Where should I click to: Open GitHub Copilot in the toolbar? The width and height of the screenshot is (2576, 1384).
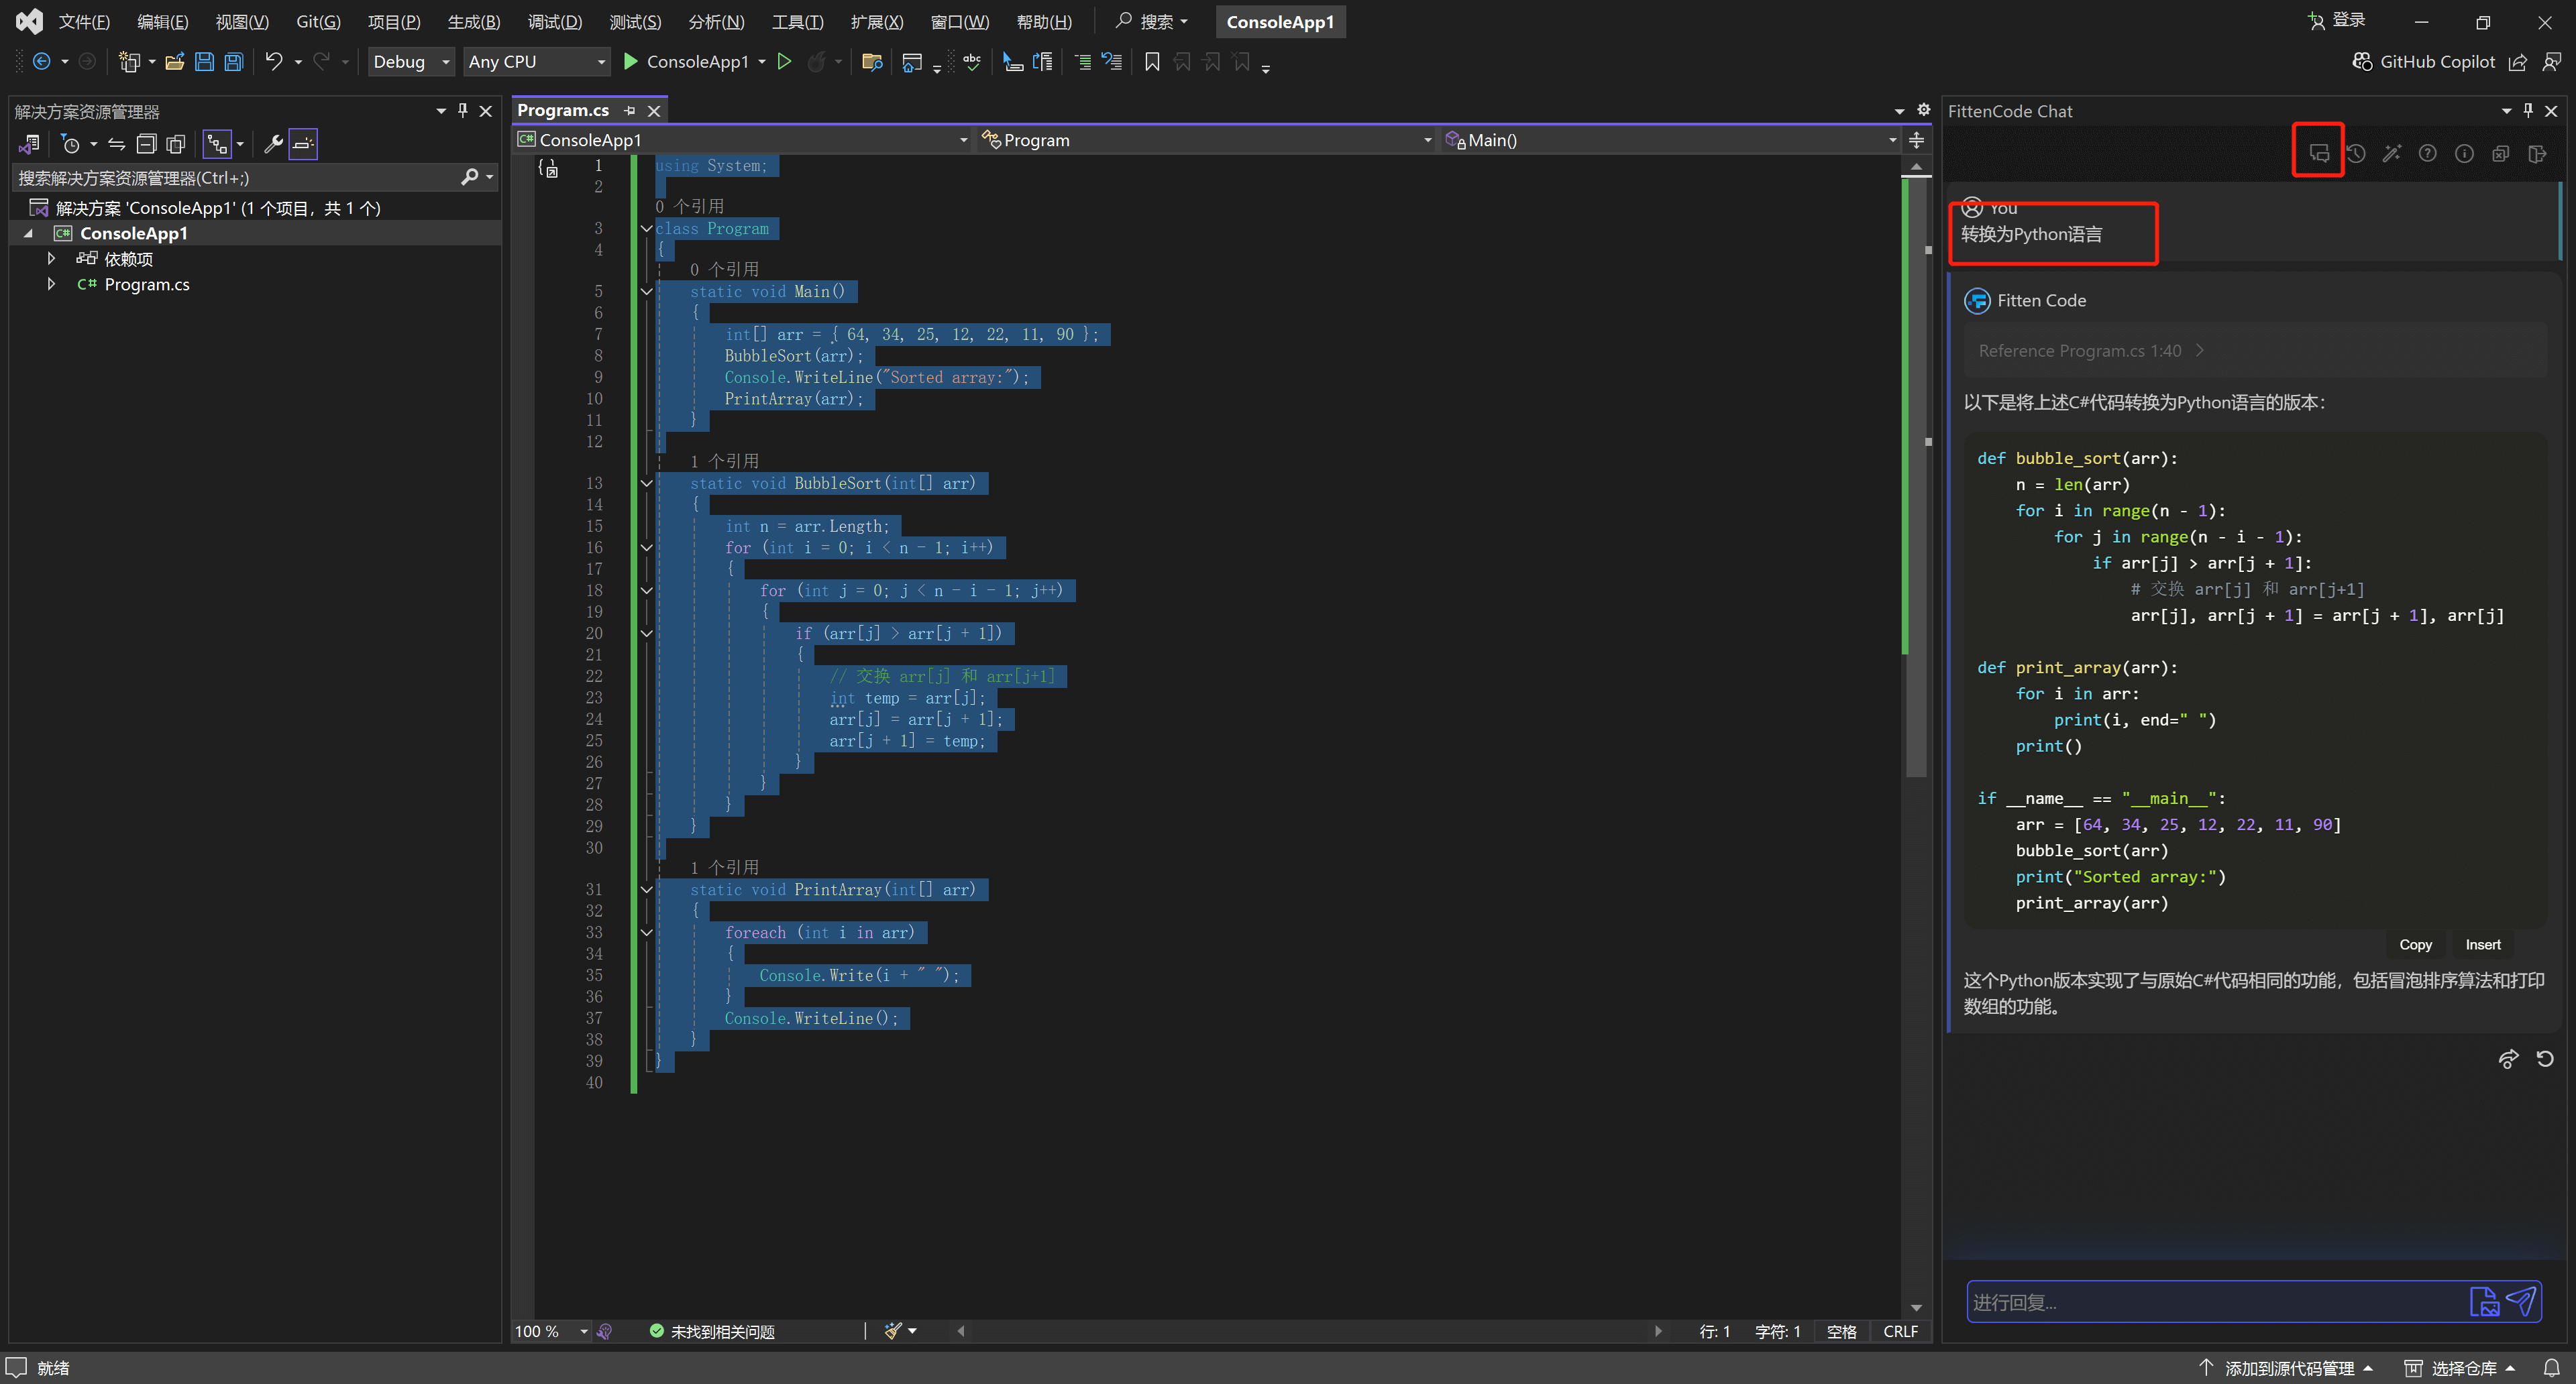(x=2424, y=62)
